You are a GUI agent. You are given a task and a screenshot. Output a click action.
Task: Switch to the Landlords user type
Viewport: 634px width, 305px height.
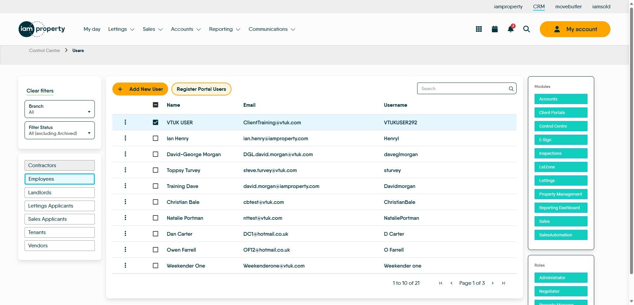pos(60,193)
